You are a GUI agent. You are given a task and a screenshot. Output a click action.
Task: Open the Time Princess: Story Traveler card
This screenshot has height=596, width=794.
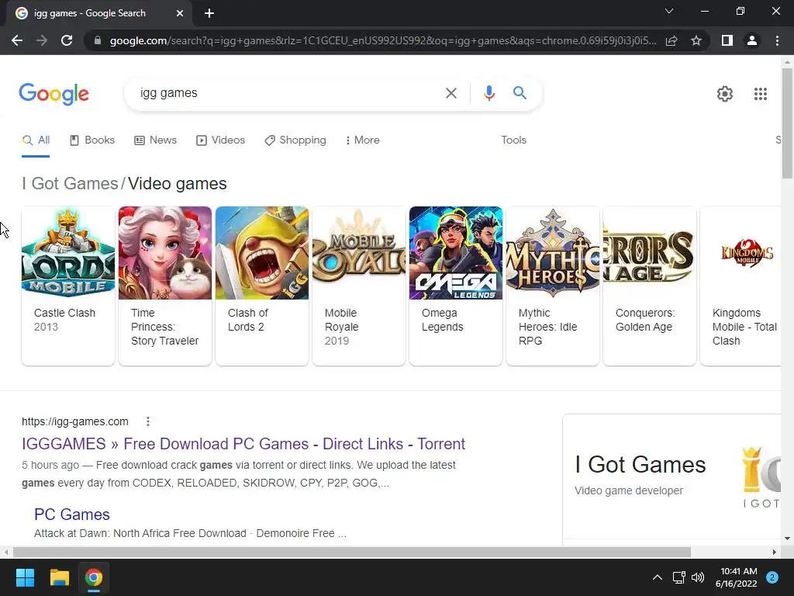point(165,286)
